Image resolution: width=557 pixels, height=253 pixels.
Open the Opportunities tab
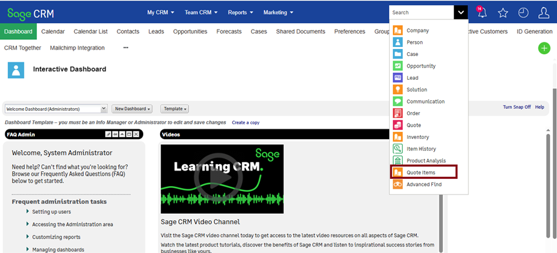coord(190,32)
